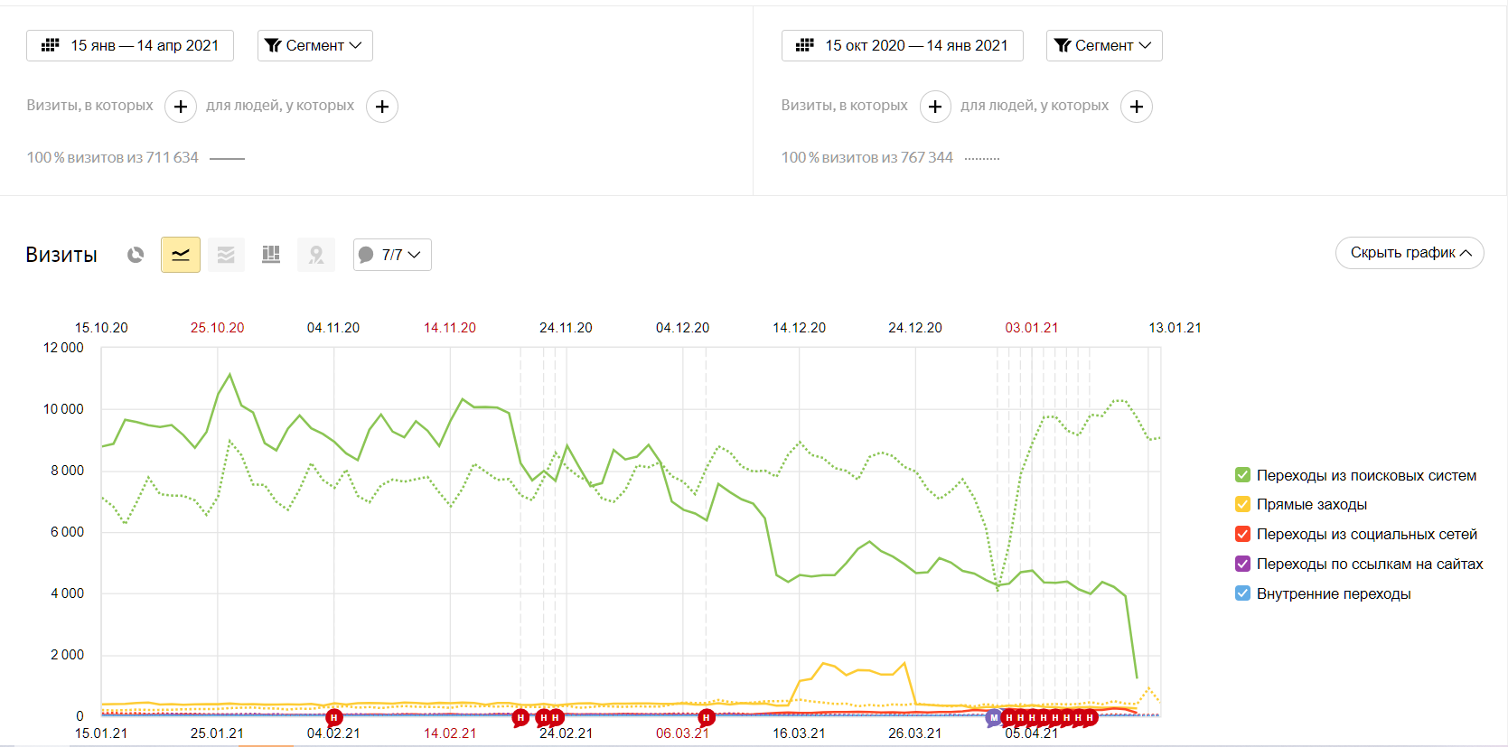Disable 'Переходы из социальных сетей' series
Viewport: 1508px width, 747px height.
click(1242, 534)
